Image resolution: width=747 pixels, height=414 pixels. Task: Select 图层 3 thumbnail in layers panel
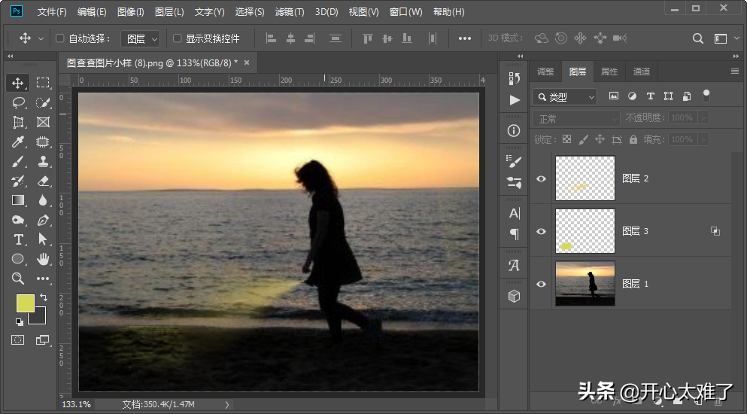(x=585, y=231)
